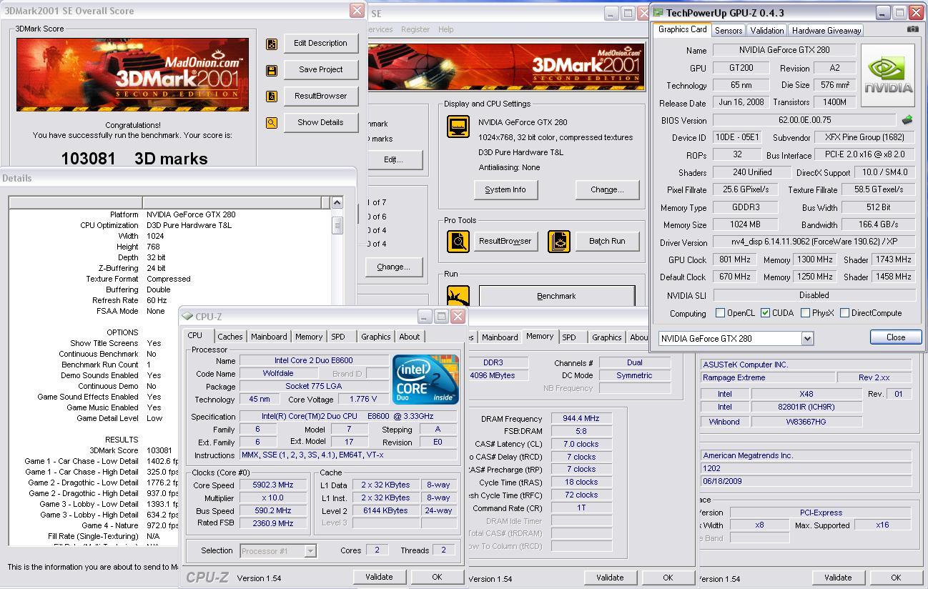The width and height of the screenshot is (928, 589).
Task: Click the Details list scroll up arrow
Action: point(337,203)
